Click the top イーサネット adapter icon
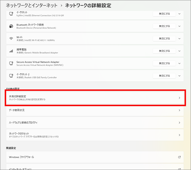The height and width of the screenshot is (170, 191). 11,14
